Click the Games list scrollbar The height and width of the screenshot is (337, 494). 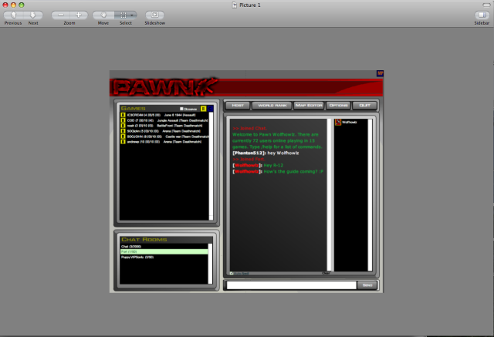(x=211, y=166)
